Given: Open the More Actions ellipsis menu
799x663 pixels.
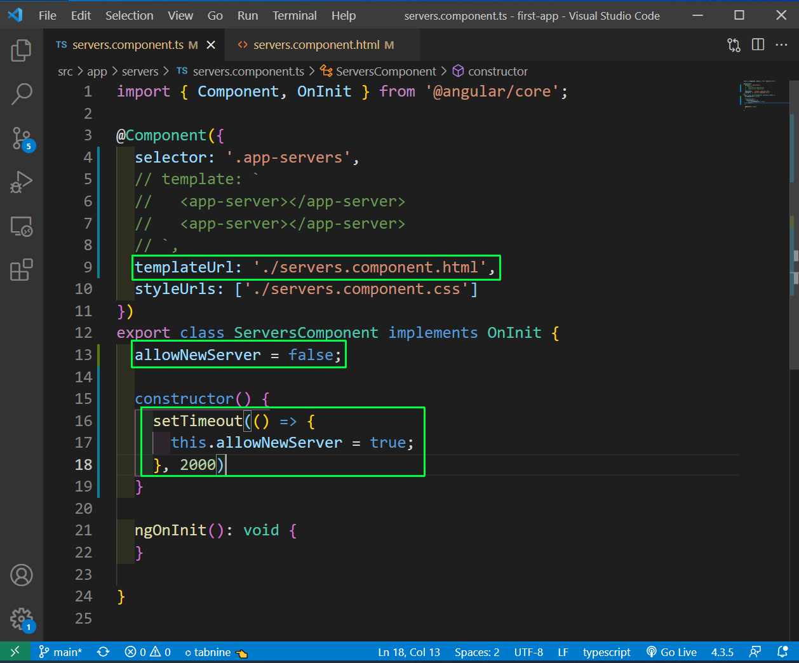Looking at the screenshot, I should point(781,44).
